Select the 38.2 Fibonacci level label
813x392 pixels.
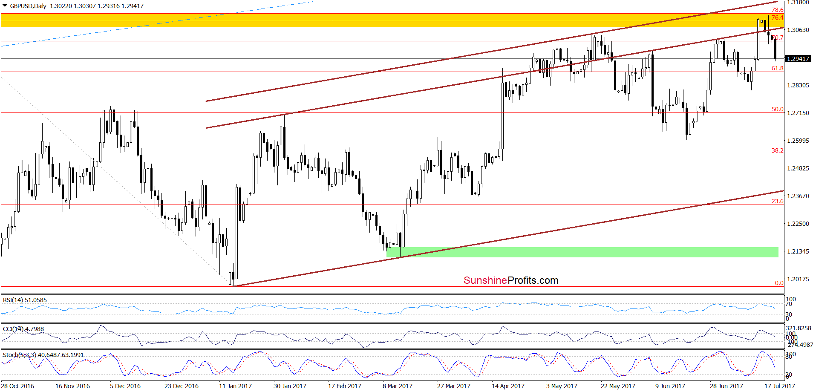click(x=778, y=150)
